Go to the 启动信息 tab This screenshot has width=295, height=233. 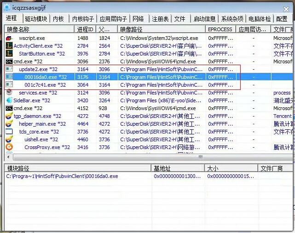click(204, 19)
